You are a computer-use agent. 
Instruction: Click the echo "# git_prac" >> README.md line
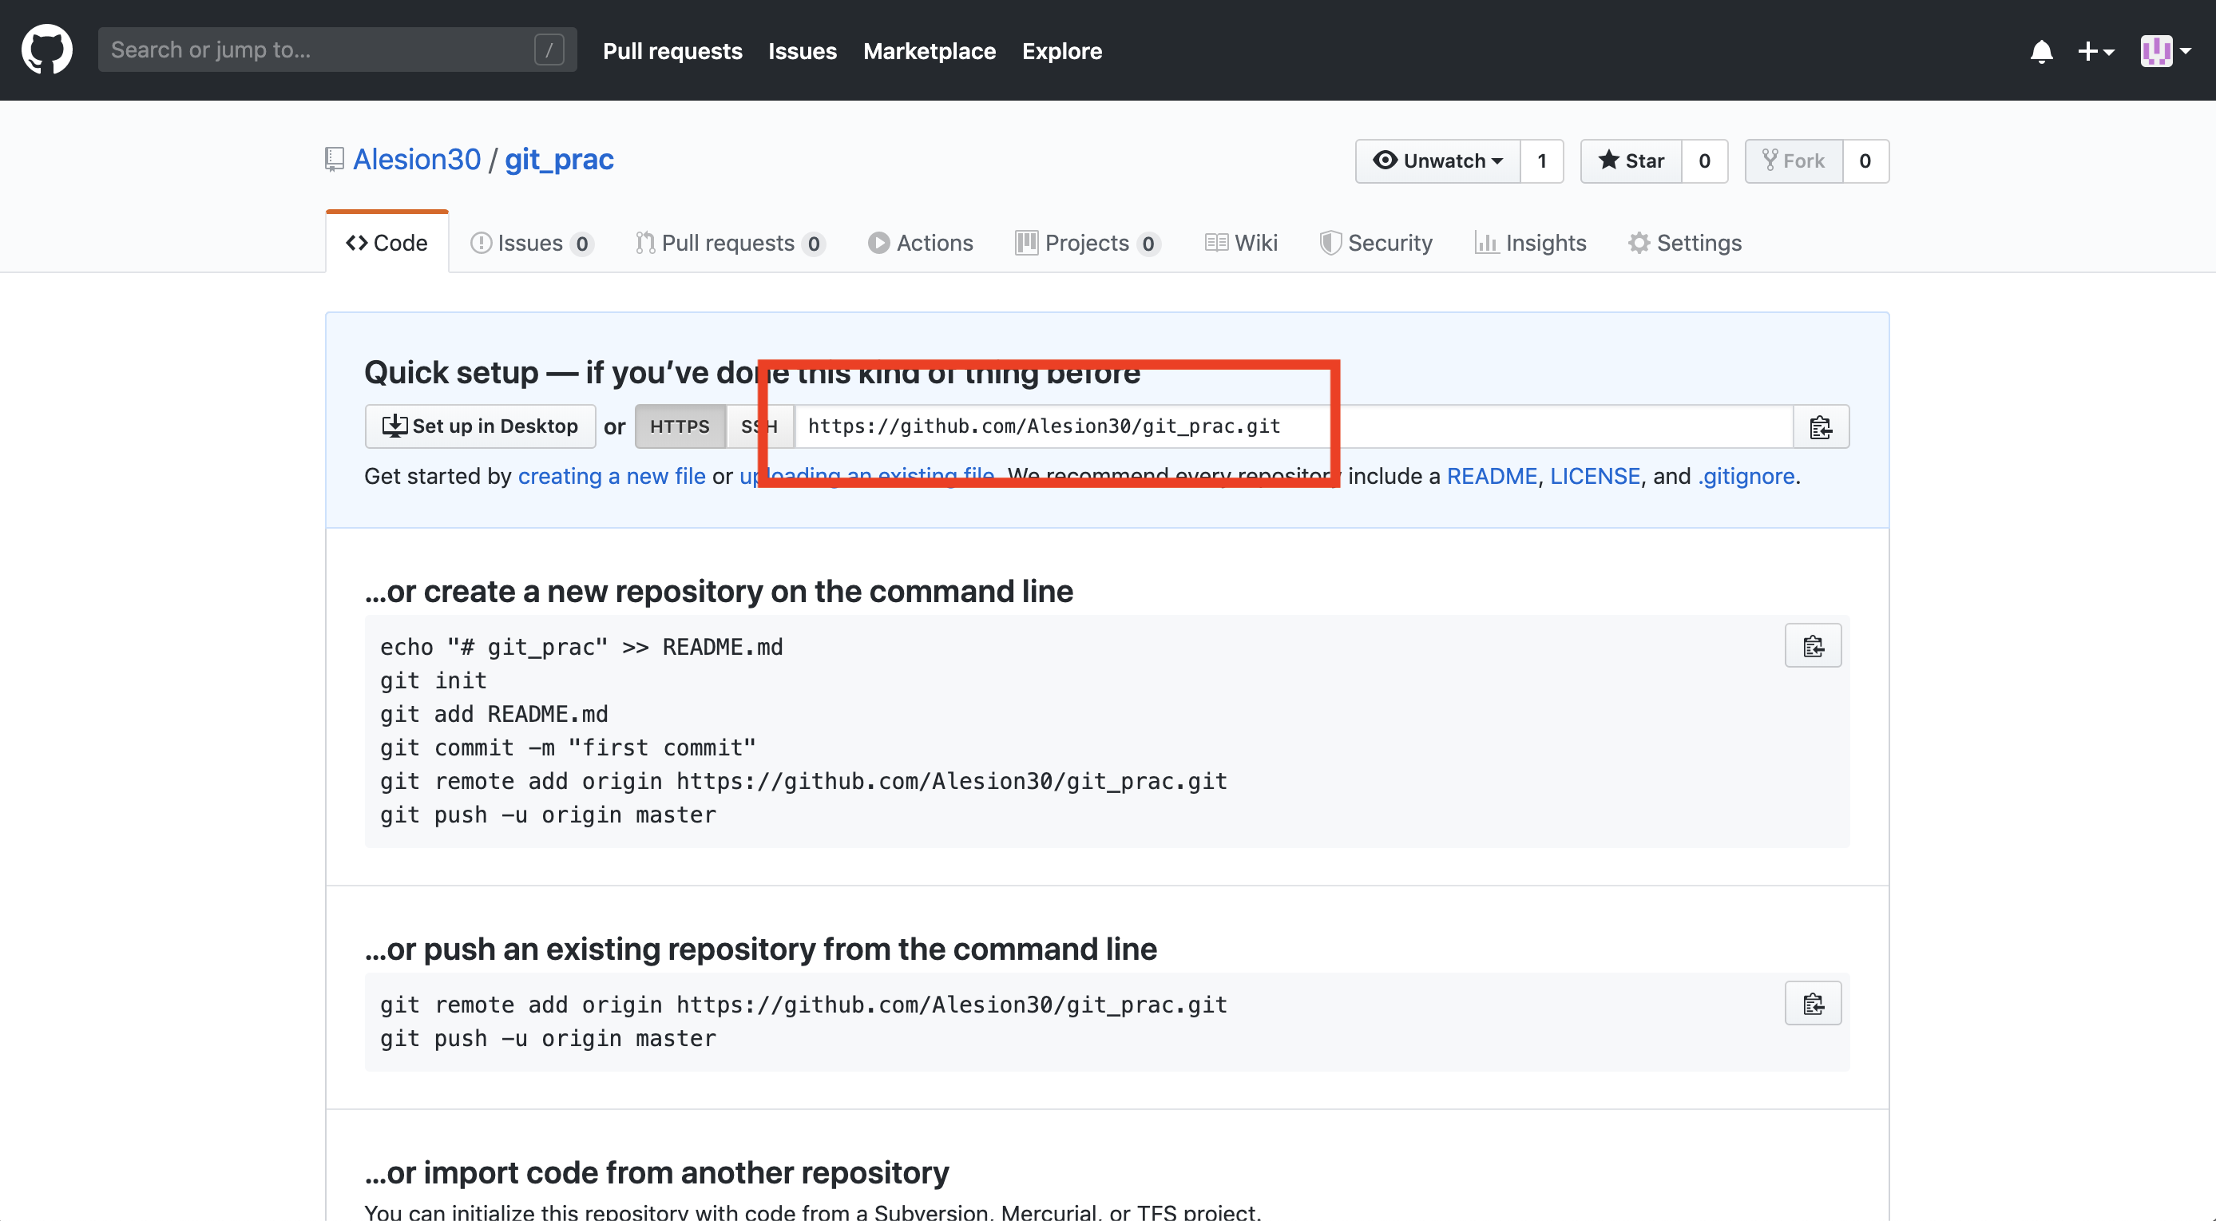point(581,647)
